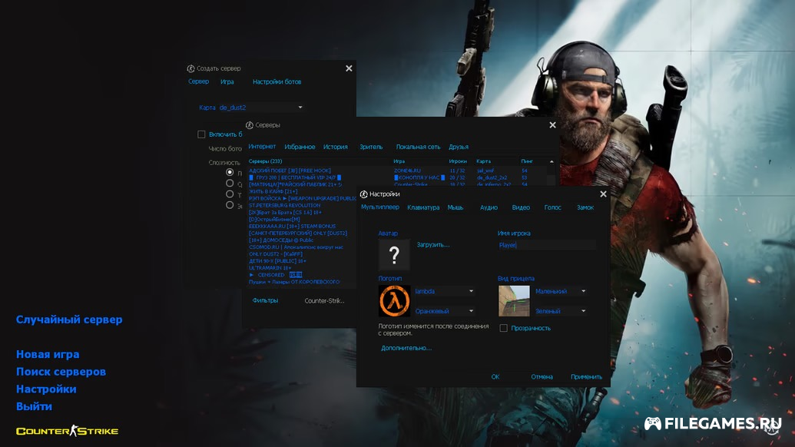The image size is (795, 447).
Task: Select Выйти in the main menu
Action: (x=34, y=406)
